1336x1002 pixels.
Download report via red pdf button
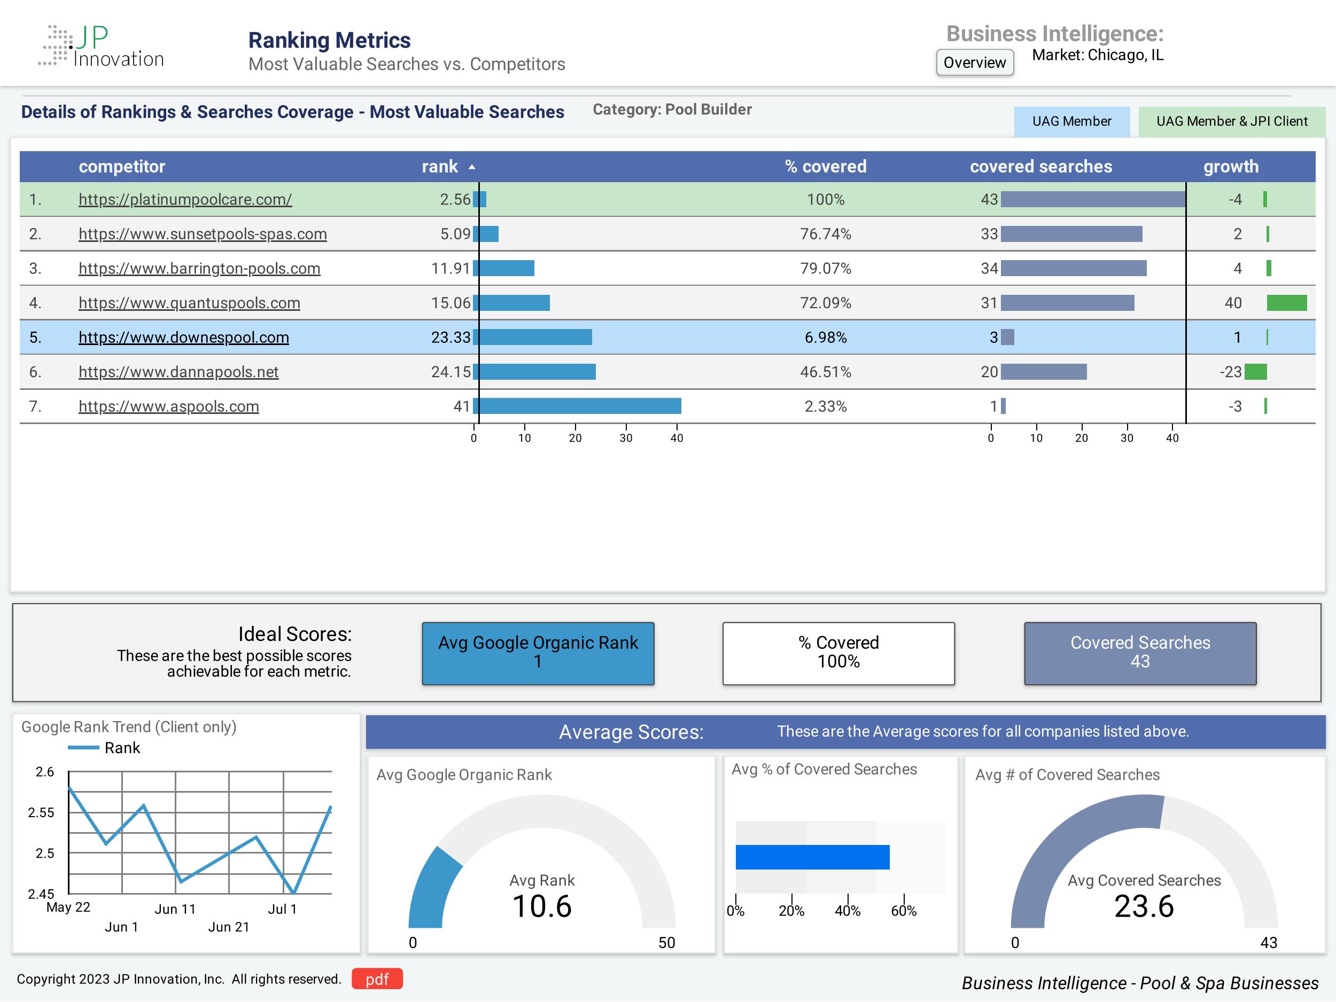tap(377, 979)
